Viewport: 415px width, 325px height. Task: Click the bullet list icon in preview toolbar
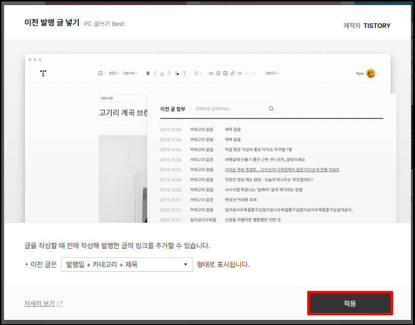(240, 73)
